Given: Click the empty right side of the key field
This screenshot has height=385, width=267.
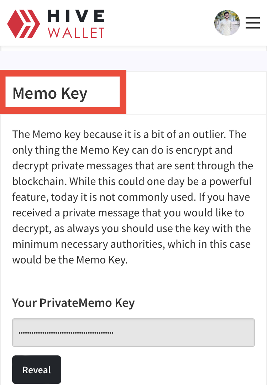Looking at the screenshot, I should tap(184, 333).
